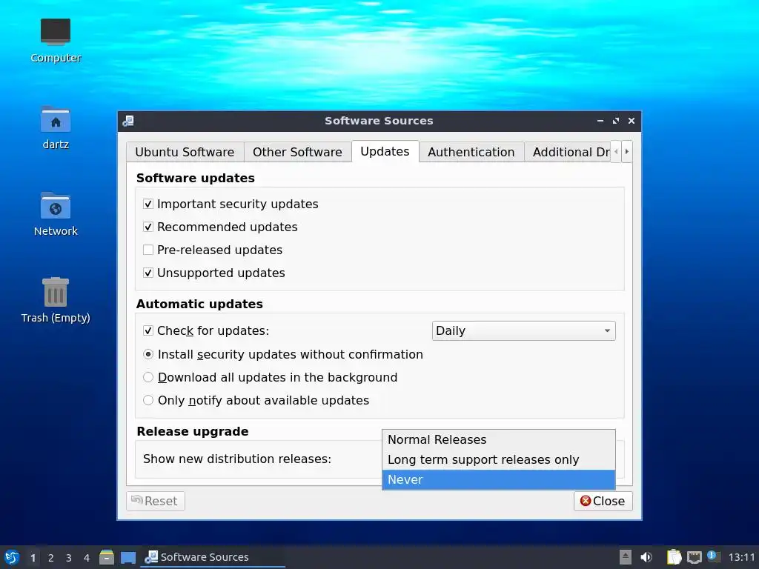Disable Unsupported updates checkbox
The image size is (759, 569).
point(148,273)
